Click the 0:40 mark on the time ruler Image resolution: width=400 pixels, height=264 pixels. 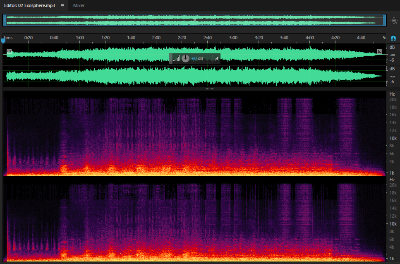click(x=54, y=38)
